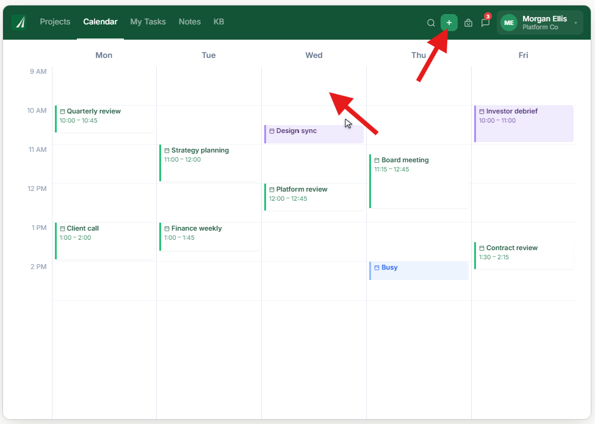The width and height of the screenshot is (595, 424).
Task: Click the 10 AM time label
Action: 37,110
